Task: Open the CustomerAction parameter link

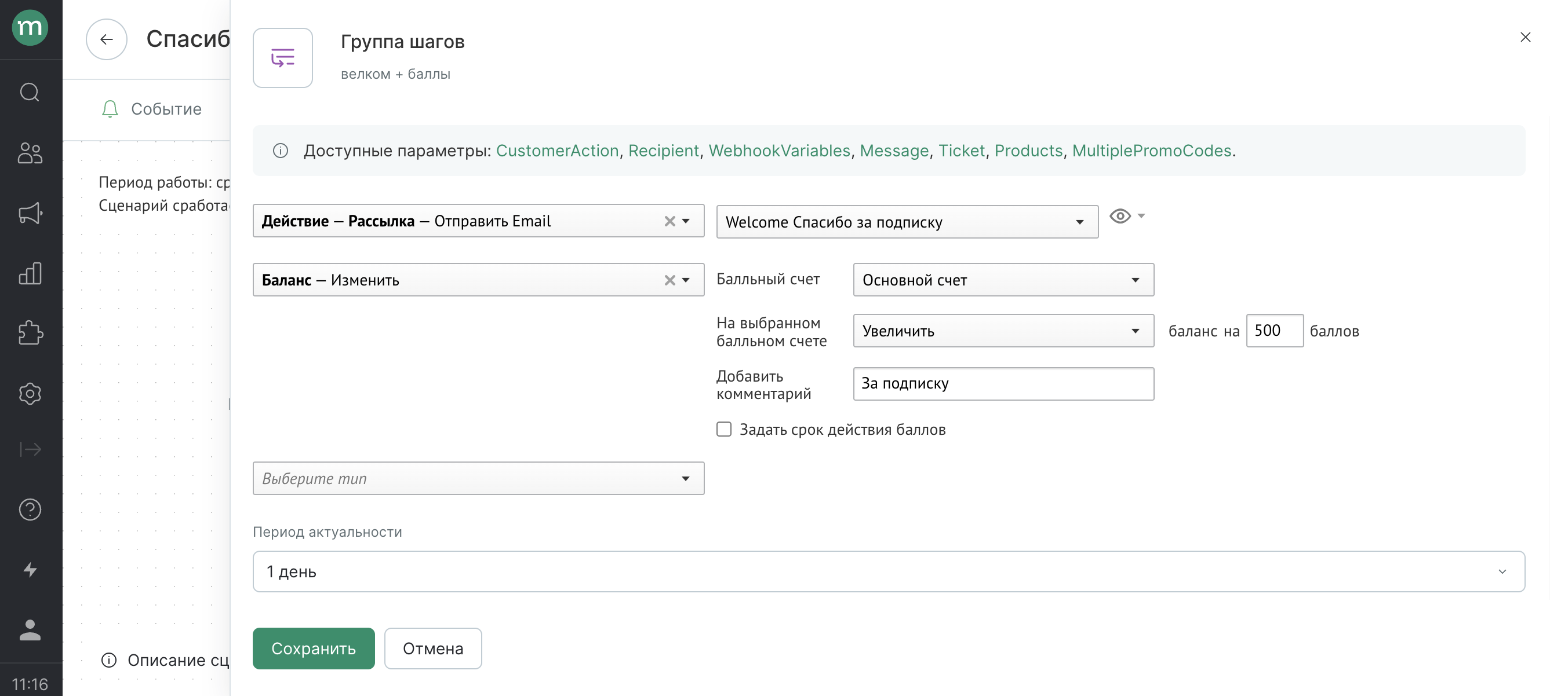Action: 557,151
